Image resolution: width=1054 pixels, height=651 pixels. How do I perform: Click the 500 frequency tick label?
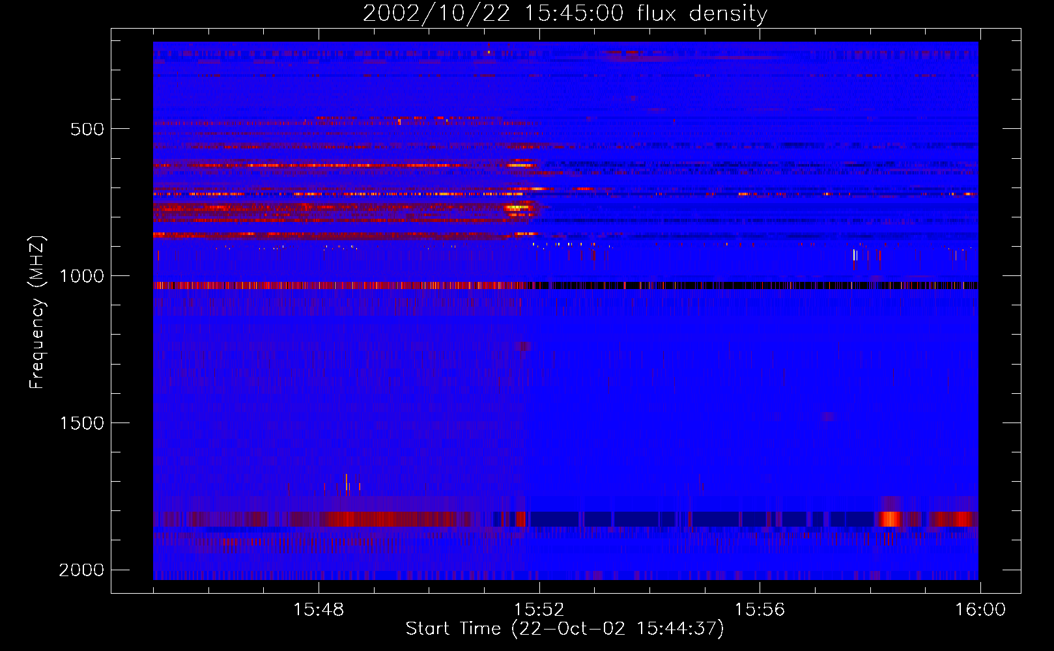[x=87, y=129]
